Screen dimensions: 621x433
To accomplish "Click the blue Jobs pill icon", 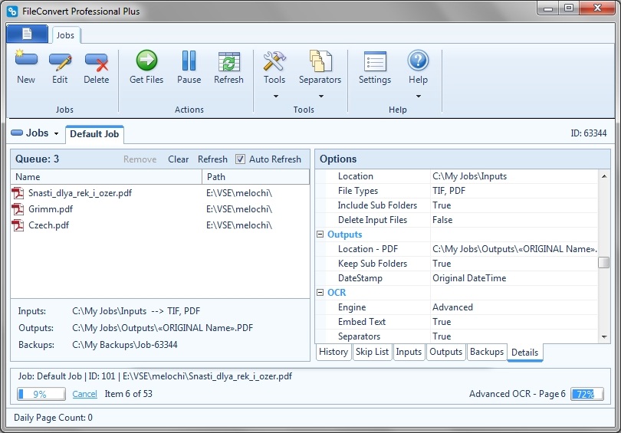I will [17, 133].
